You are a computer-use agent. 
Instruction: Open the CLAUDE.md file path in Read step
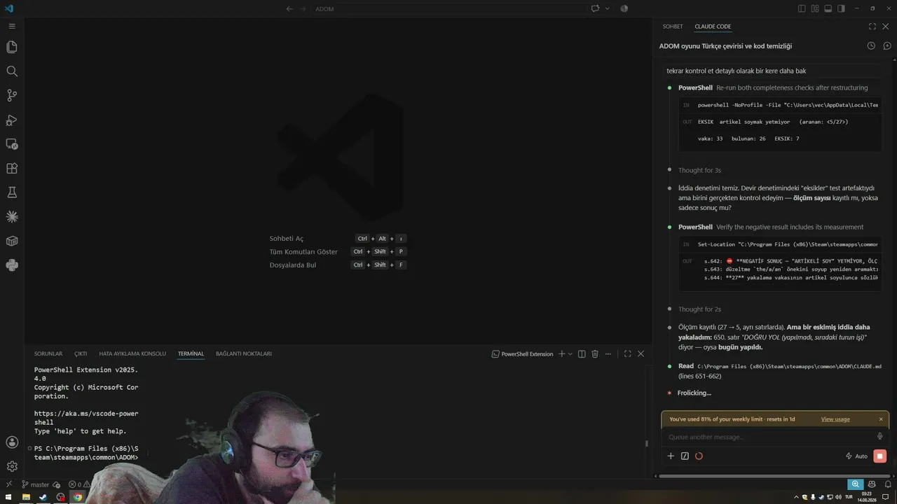pos(789,366)
